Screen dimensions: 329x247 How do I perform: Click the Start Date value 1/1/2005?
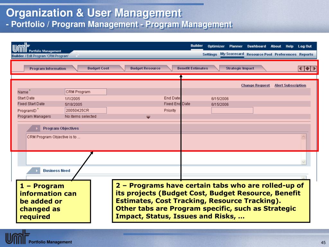[72, 98]
